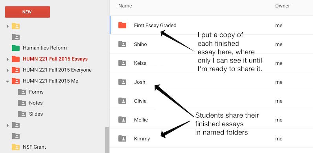The image size is (313, 153).
Task: Click owner 'me' in the Josh row
Action: tap(279, 82)
